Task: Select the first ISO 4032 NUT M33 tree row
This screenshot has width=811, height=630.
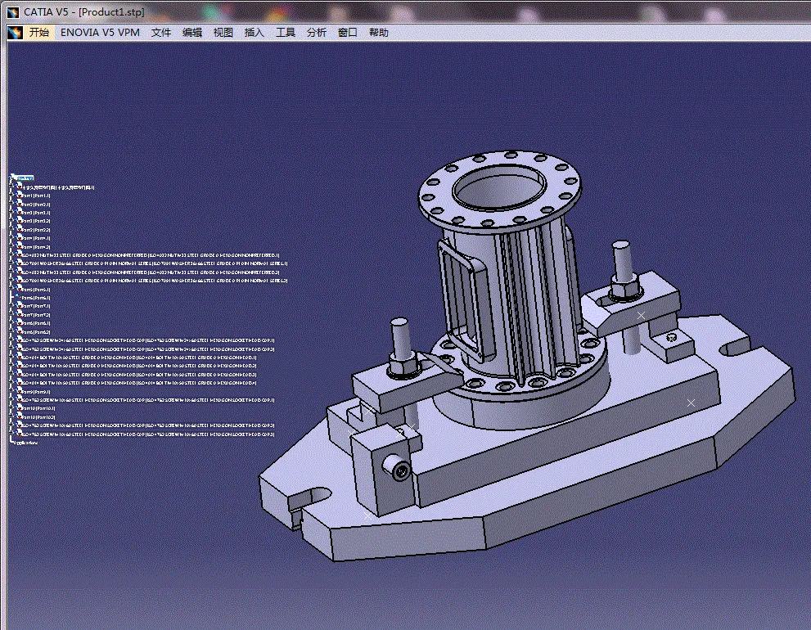Action: 151,255
